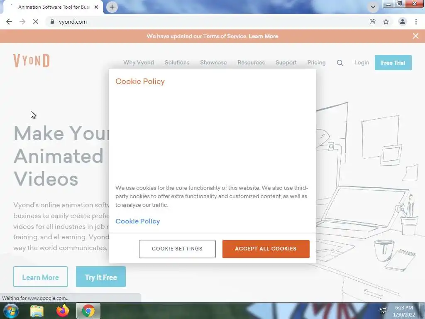Expand the tab search chevron
Image resolution: width=425 pixels, height=319 pixels.
pos(373,7)
